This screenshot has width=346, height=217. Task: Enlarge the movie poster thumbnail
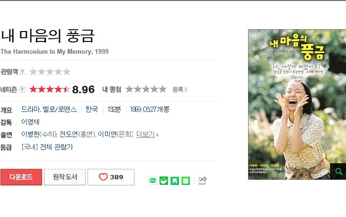pyautogui.click(x=297, y=105)
